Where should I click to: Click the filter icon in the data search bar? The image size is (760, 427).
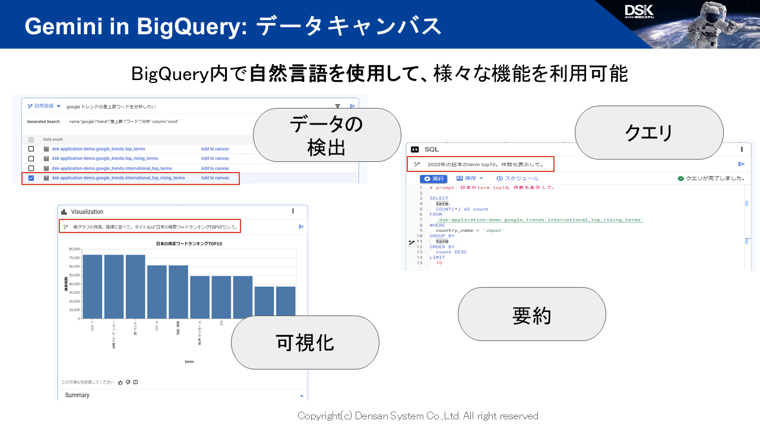click(338, 106)
